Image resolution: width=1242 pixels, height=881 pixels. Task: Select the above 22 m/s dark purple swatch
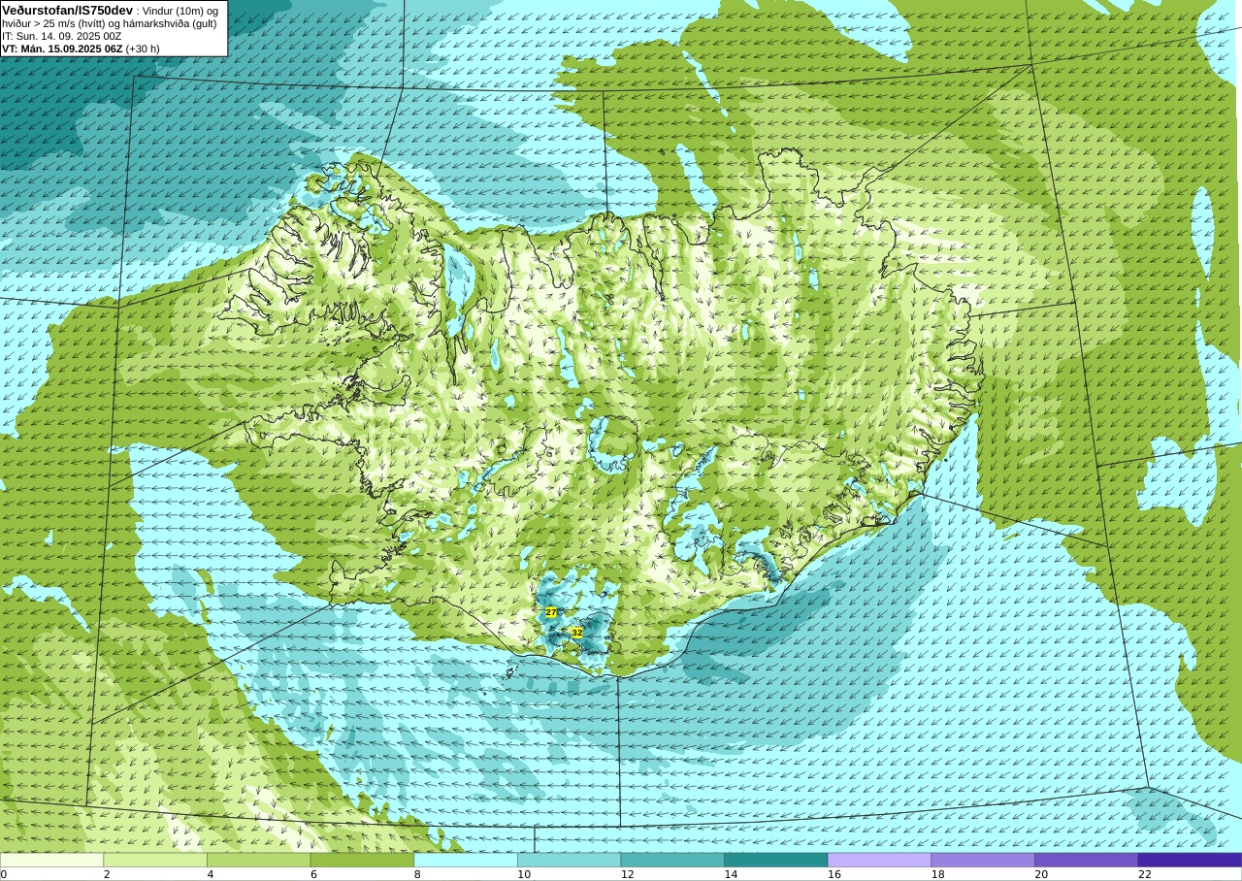[x=1191, y=860]
